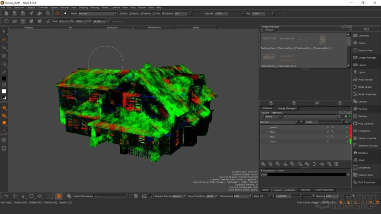
Task: Open the View Transform sRGB dropdown
Action: pyautogui.click(x=212, y=196)
